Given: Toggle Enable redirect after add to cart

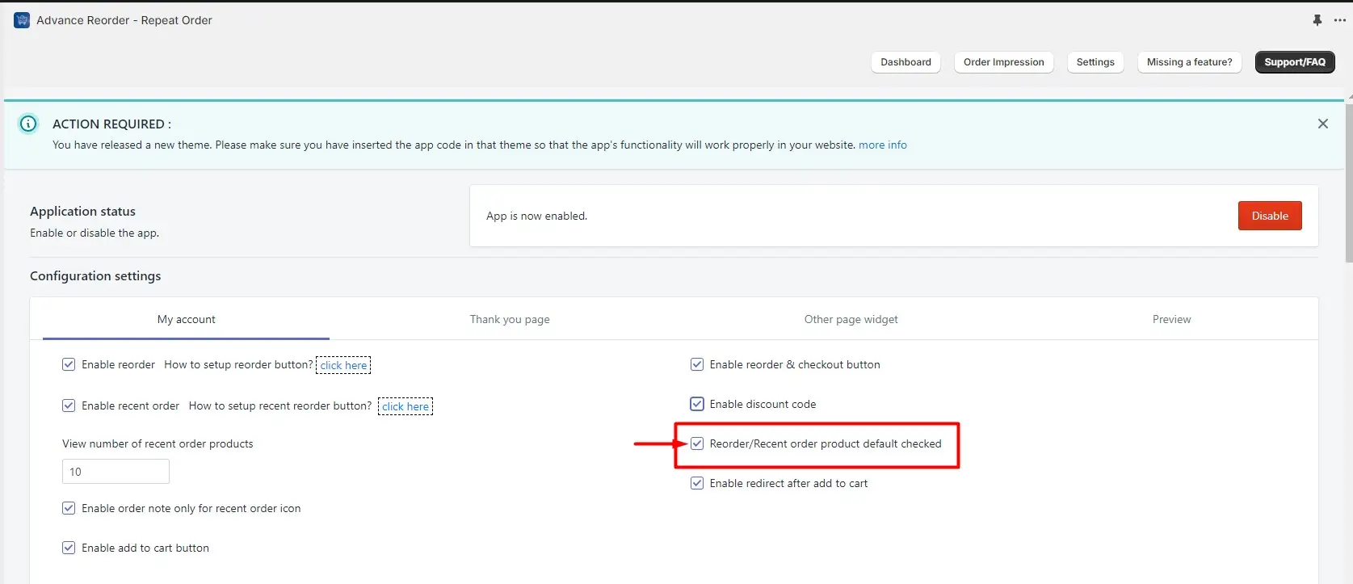Looking at the screenshot, I should [697, 483].
